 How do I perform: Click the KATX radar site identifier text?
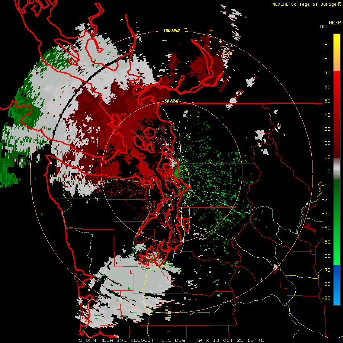point(202,340)
